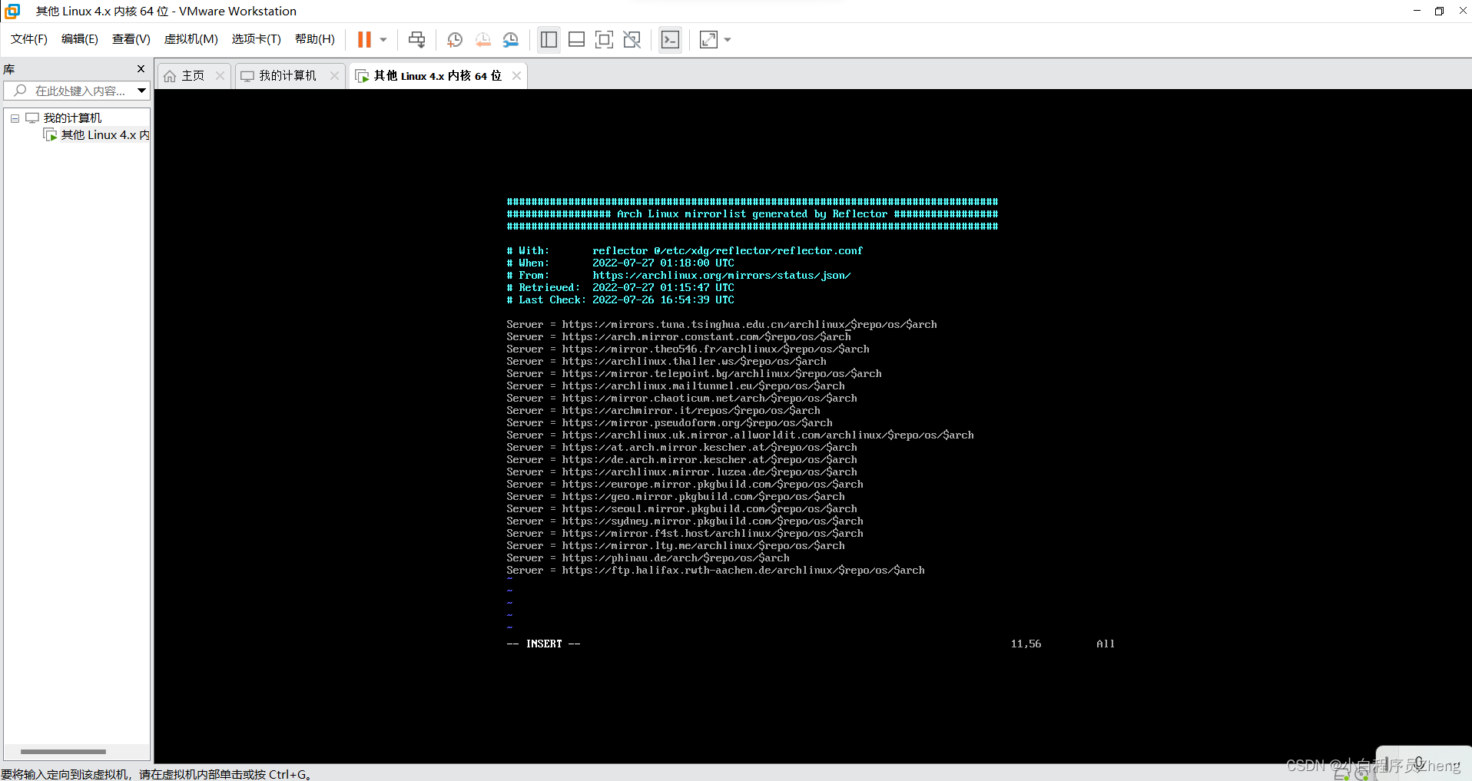Click the library horizontal scrollbar
The width and height of the screenshot is (1472, 781).
63,752
